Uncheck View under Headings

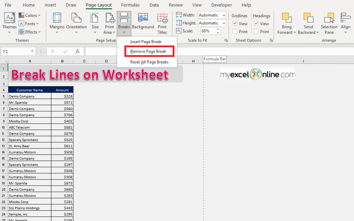pyautogui.click(x=256, y=24)
